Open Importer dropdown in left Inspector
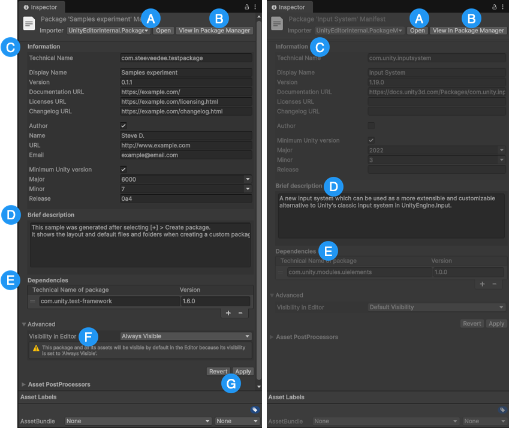 tap(109, 31)
